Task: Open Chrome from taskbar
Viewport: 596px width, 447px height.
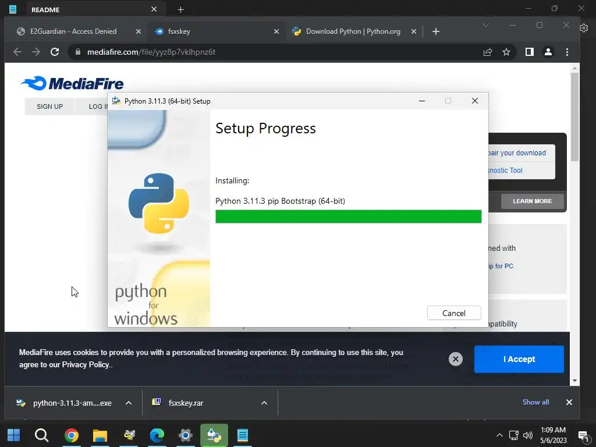Action: click(x=72, y=435)
